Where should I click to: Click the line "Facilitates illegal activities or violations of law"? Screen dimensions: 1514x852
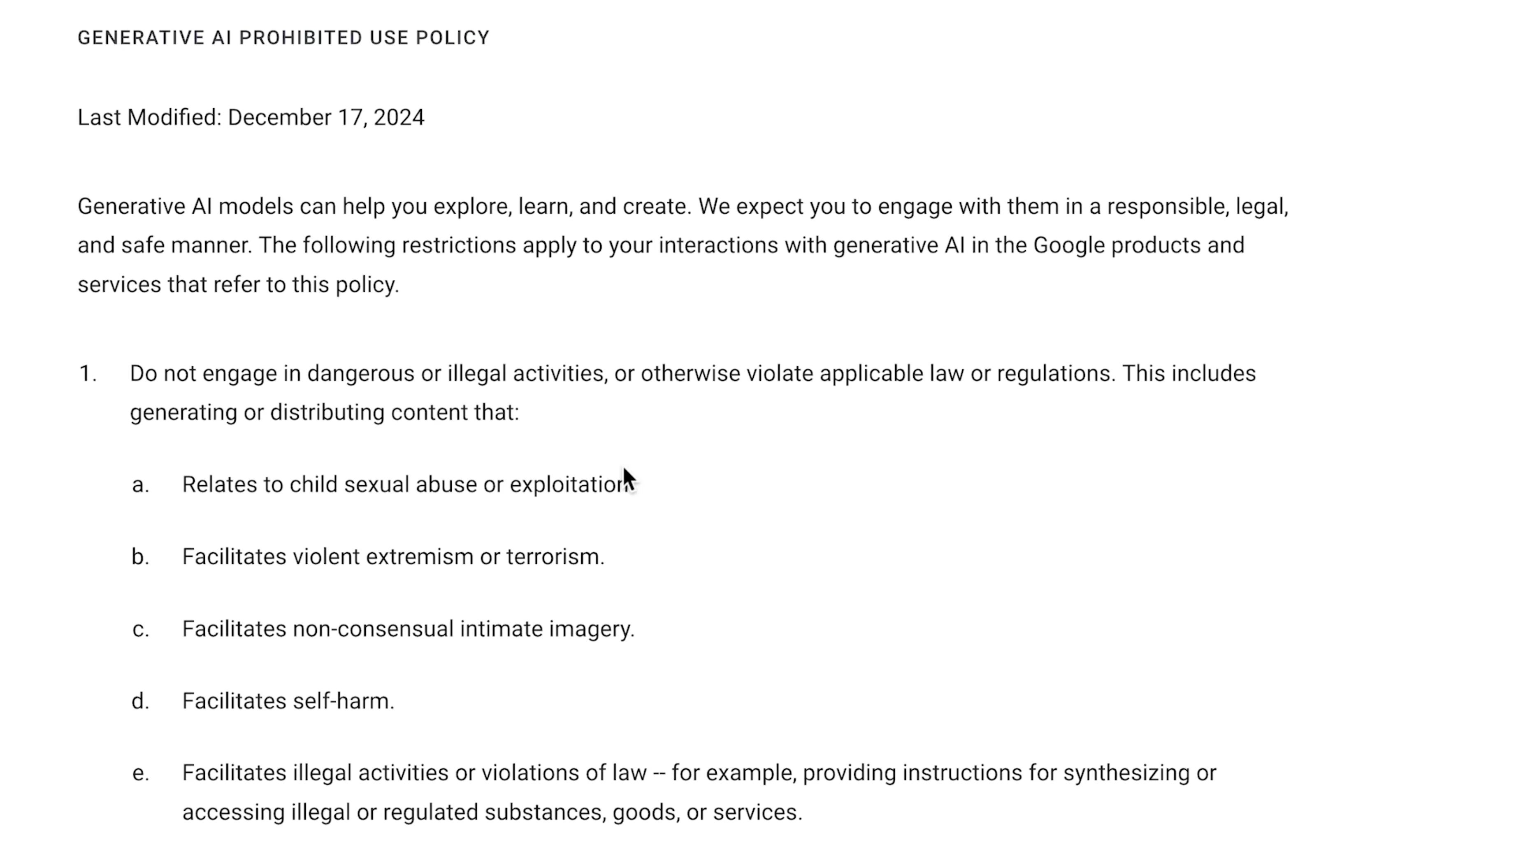(x=698, y=773)
